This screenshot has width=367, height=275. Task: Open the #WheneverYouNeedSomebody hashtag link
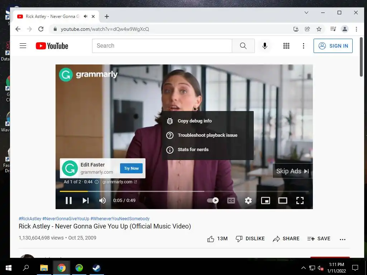click(120, 219)
